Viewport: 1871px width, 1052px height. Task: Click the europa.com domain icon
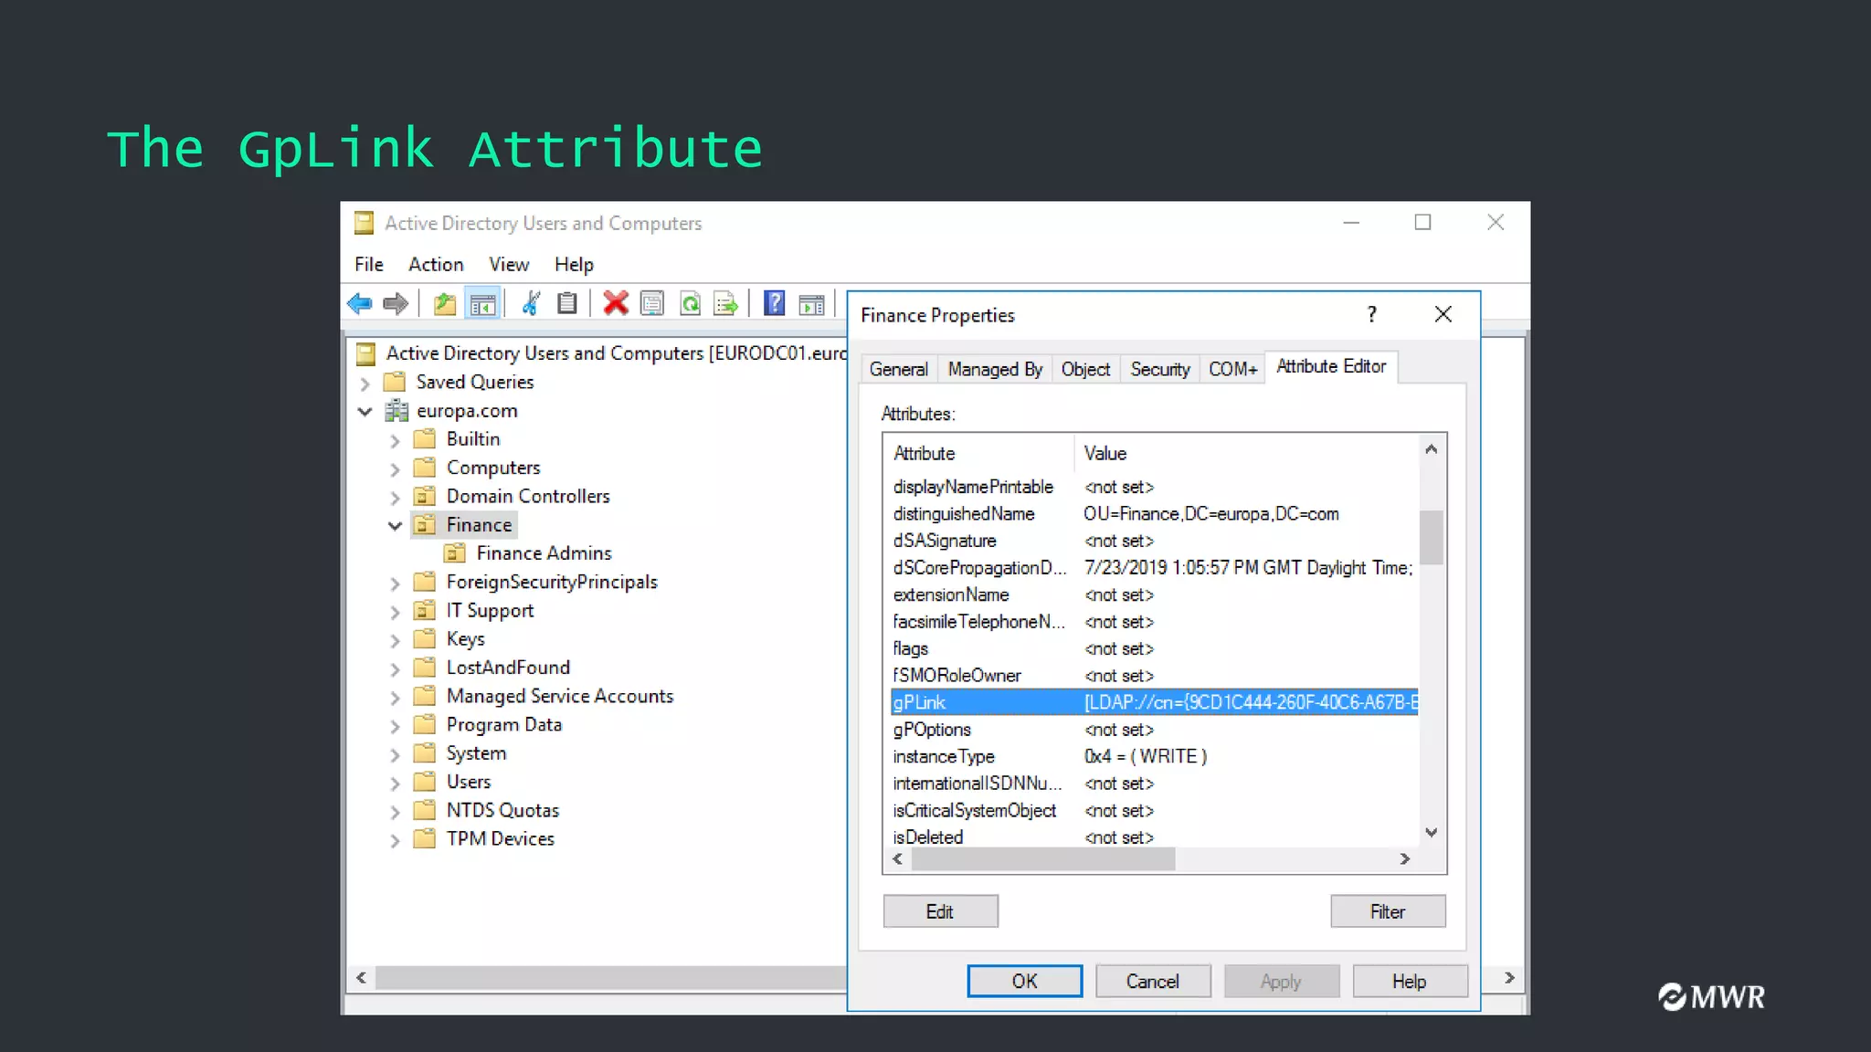pos(396,411)
